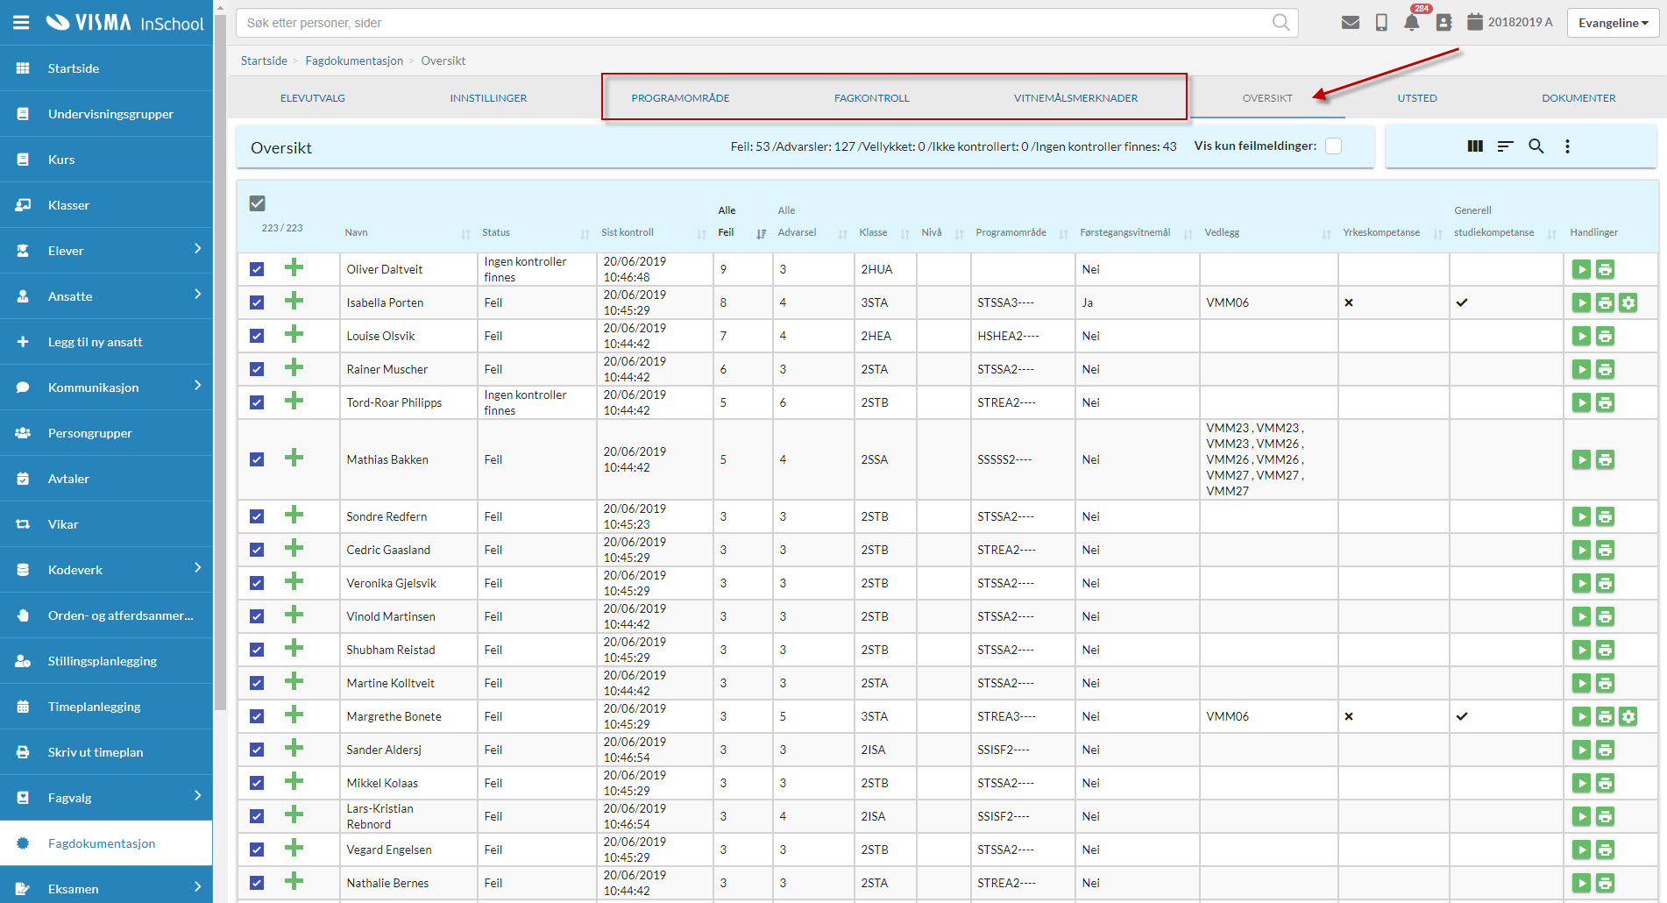The image size is (1667, 903).
Task: Toggle select-all checkbox in table header
Action: tap(257, 203)
